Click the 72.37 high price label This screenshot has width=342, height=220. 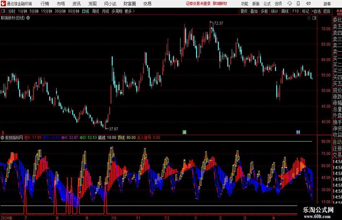coord(219,23)
